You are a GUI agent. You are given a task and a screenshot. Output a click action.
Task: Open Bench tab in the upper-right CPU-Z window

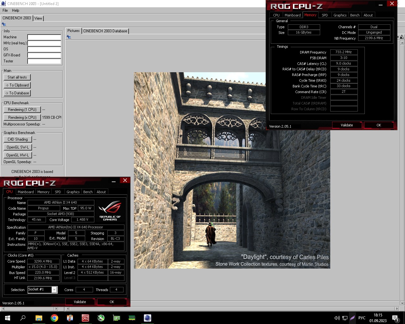(355, 15)
